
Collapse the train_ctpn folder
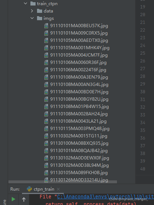pos(26,4)
